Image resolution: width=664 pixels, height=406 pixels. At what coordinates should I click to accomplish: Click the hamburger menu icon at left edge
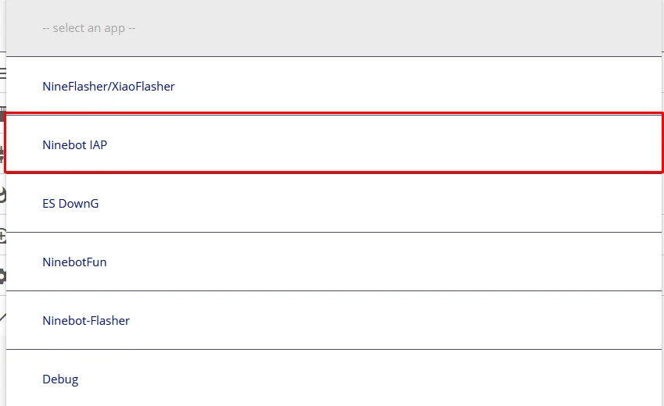click(x=3, y=73)
